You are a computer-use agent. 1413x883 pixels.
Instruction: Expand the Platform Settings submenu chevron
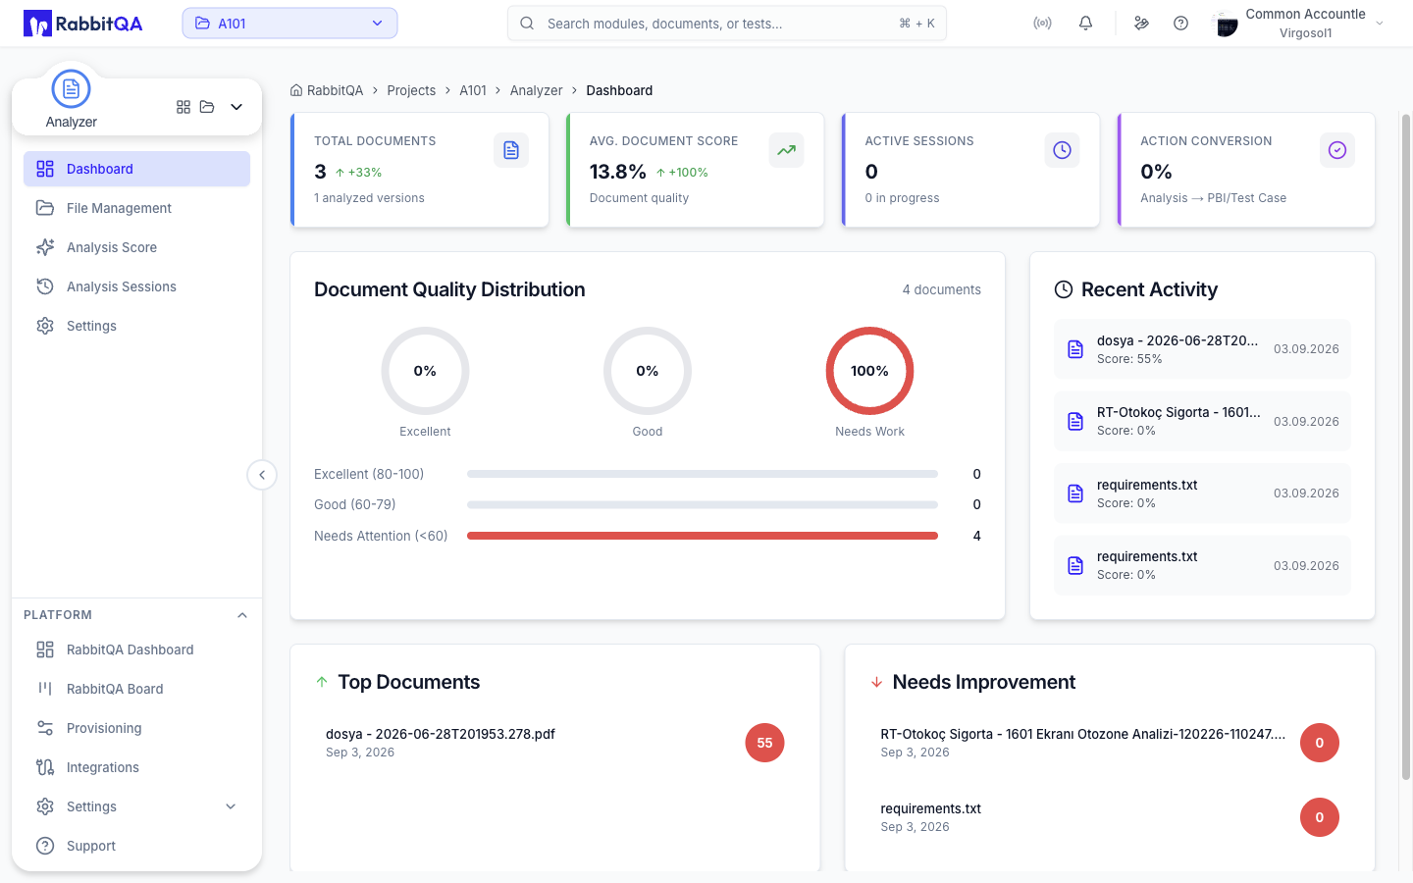[x=231, y=806]
